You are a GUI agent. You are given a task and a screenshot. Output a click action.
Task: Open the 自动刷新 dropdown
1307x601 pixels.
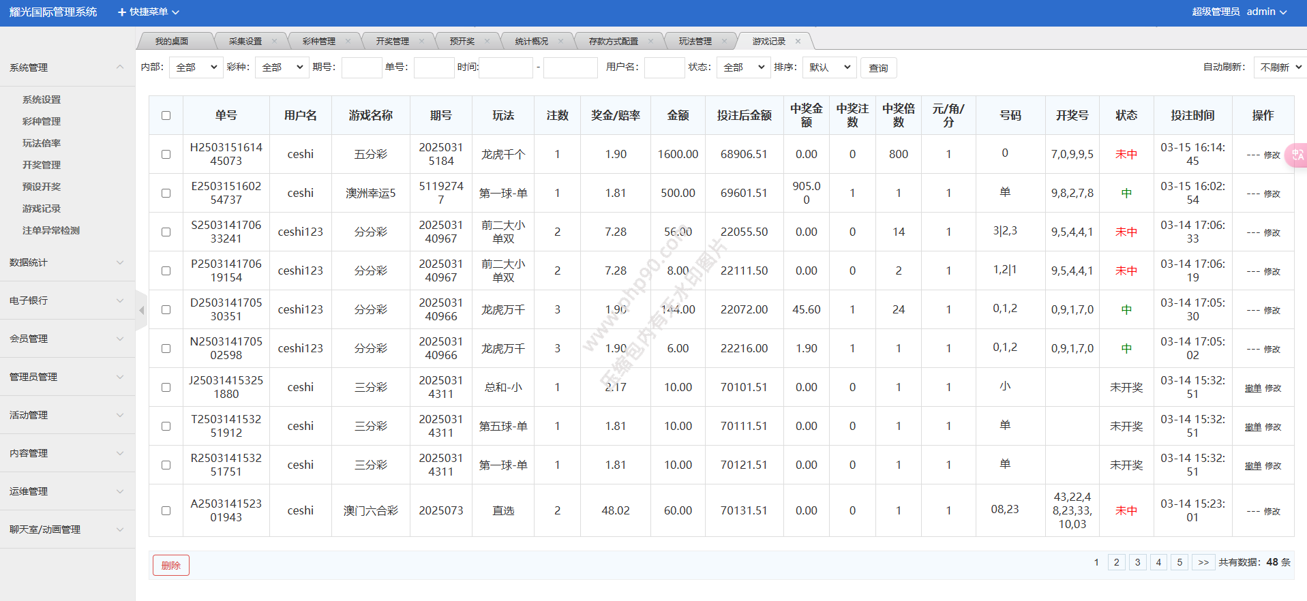point(1280,67)
